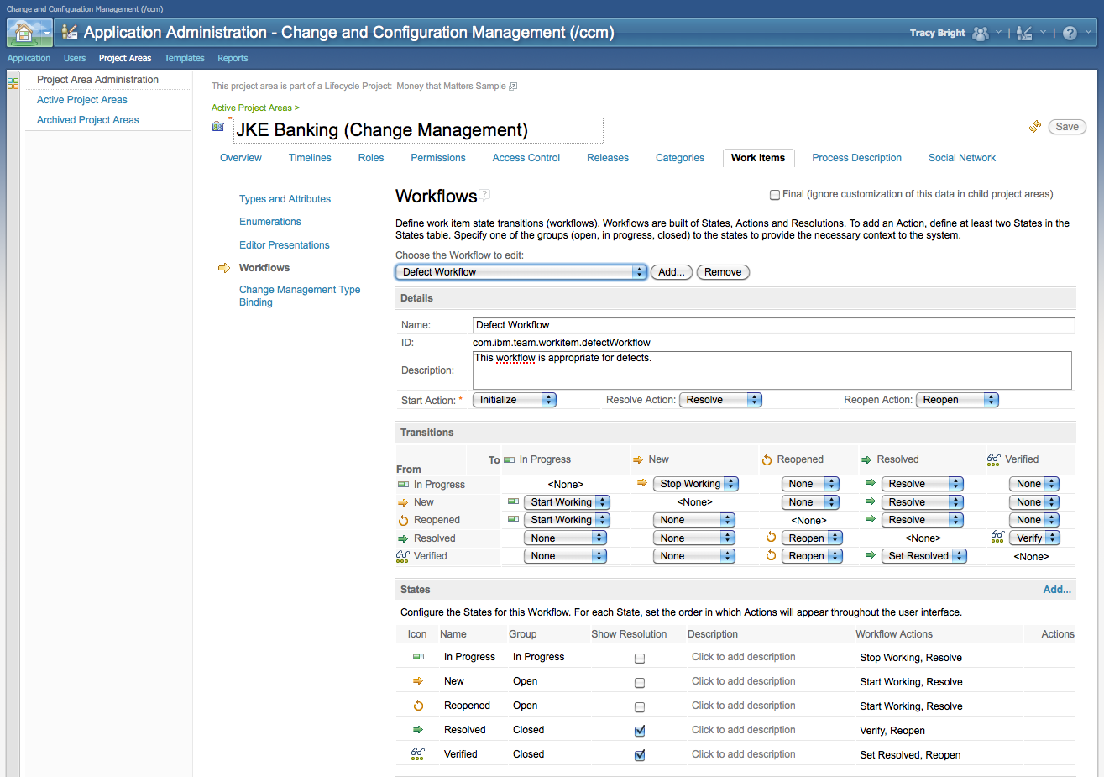Open the administration menu icon in header
The height and width of the screenshot is (777, 1104).
[1024, 34]
